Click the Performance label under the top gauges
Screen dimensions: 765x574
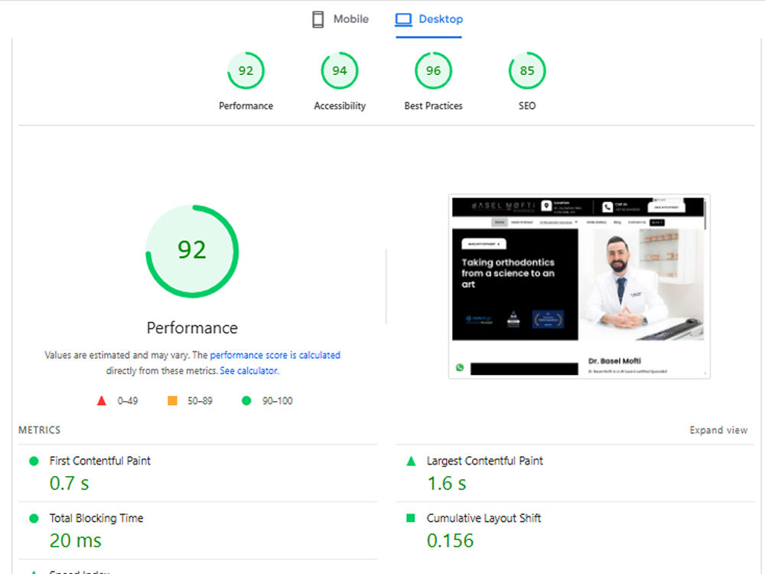point(246,106)
